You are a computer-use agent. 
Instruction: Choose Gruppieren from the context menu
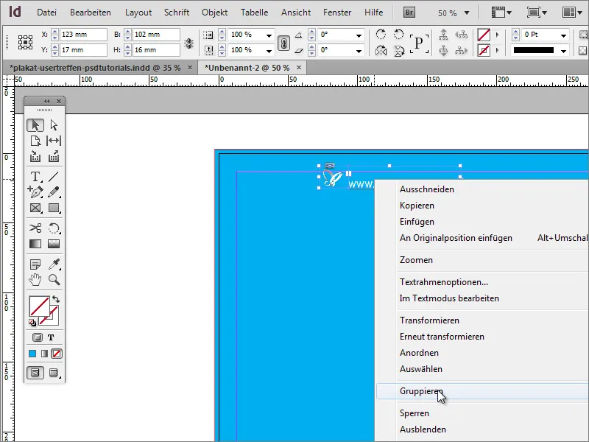483,391
